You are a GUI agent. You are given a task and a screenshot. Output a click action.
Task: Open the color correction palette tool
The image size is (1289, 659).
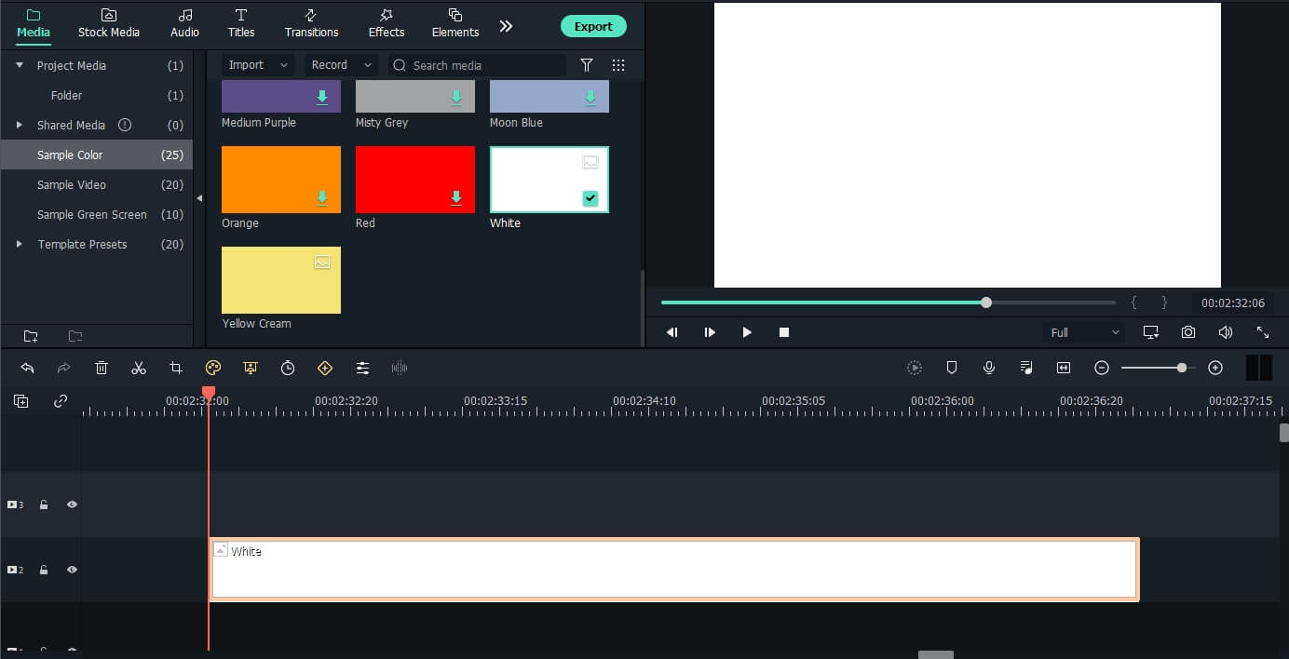pos(213,368)
